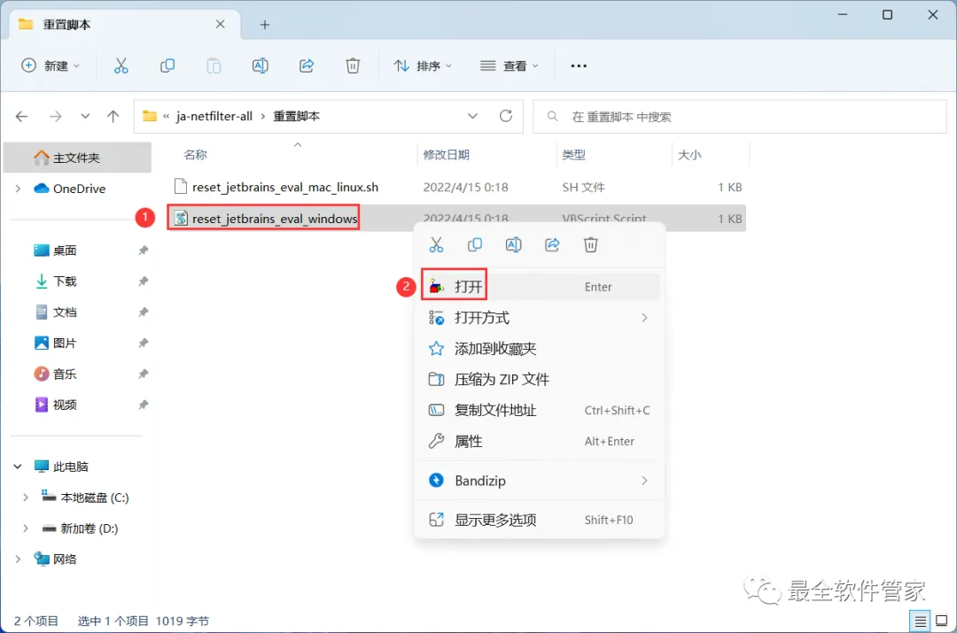Click the Rename icon in the top toolbar
The width and height of the screenshot is (957, 633).
coord(260,66)
